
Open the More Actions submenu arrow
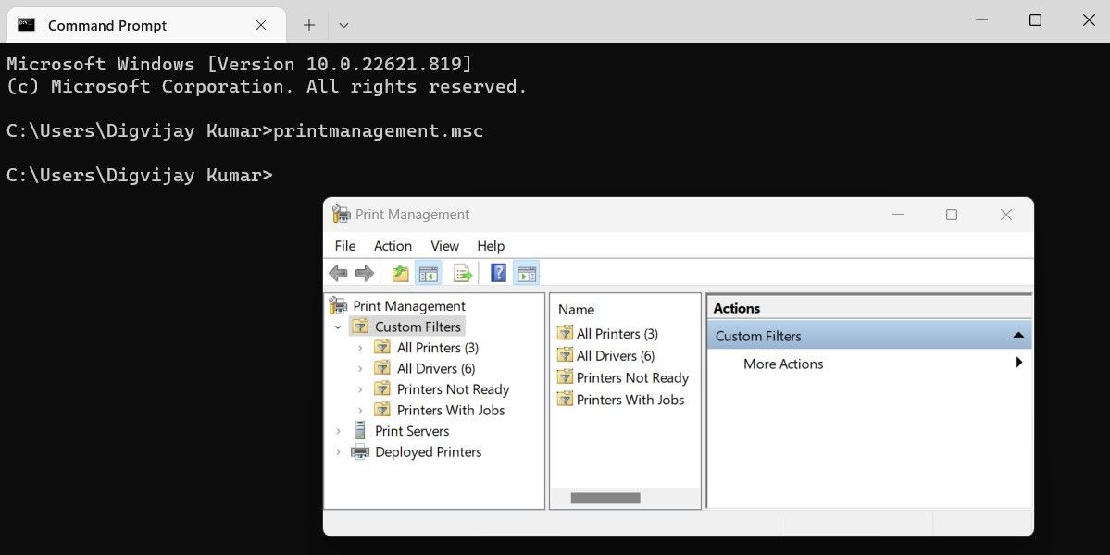point(1019,363)
